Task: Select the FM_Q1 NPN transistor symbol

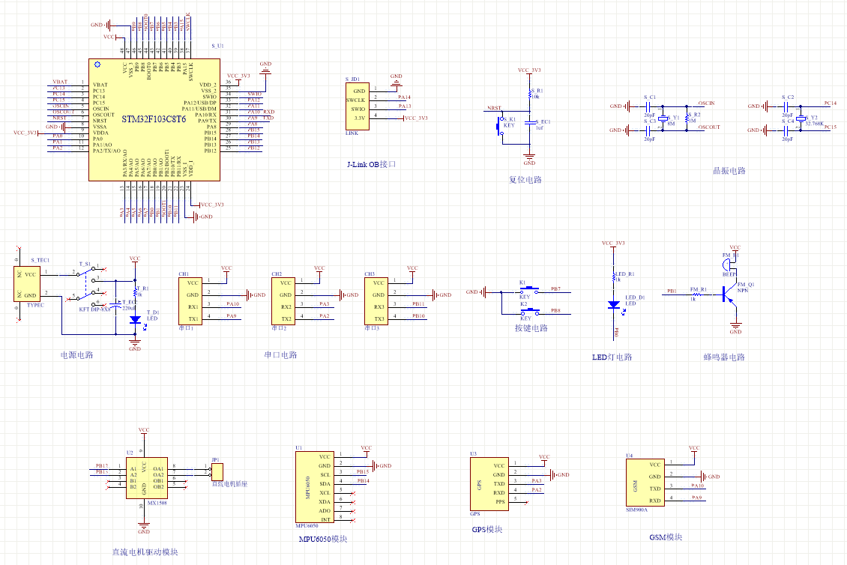Action: tap(729, 297)
